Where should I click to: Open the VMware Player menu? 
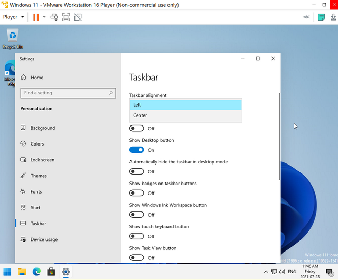13,17
